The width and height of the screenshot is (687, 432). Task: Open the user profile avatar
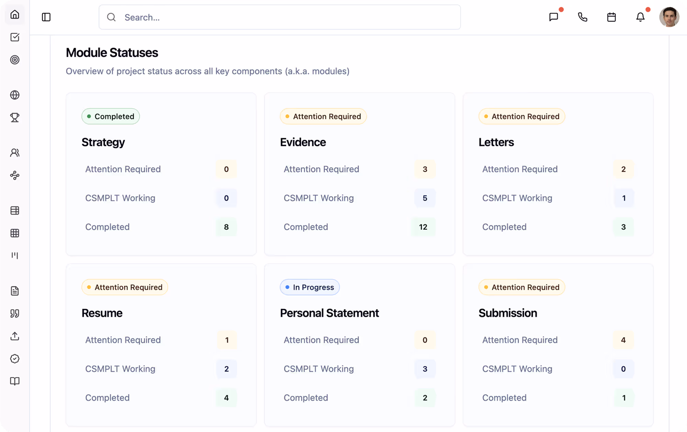coord(669,17)
